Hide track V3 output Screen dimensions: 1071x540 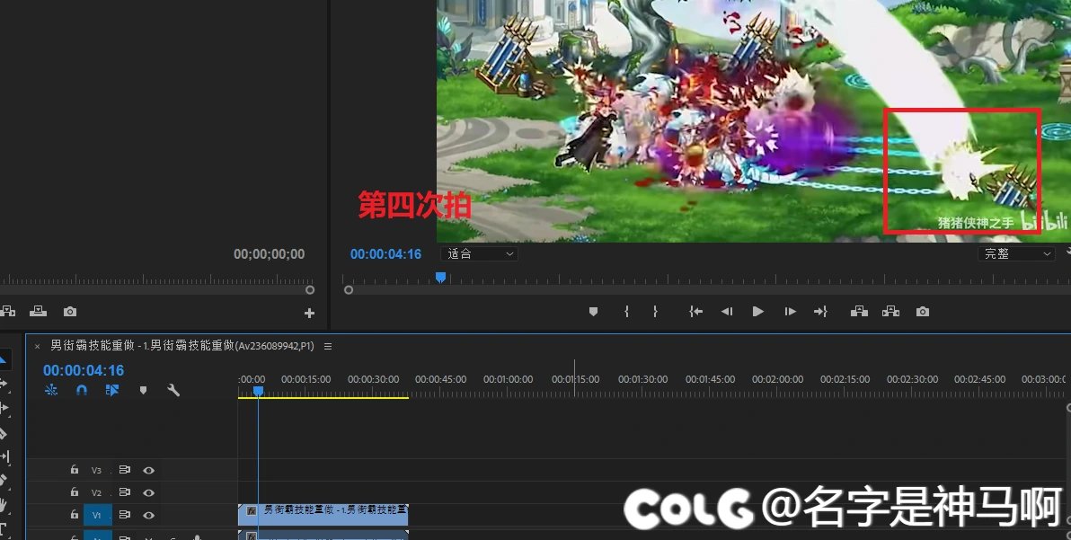[x=149, y=471]
